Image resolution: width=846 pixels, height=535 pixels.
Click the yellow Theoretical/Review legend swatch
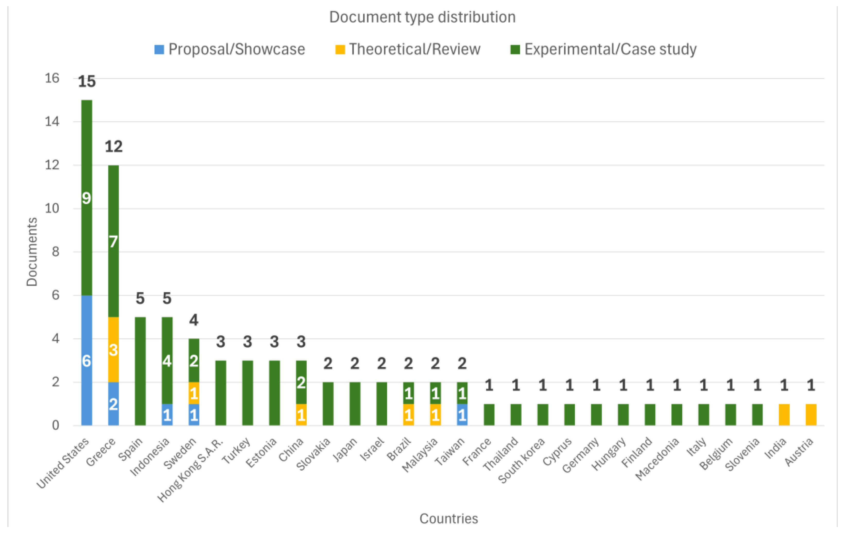340,49
